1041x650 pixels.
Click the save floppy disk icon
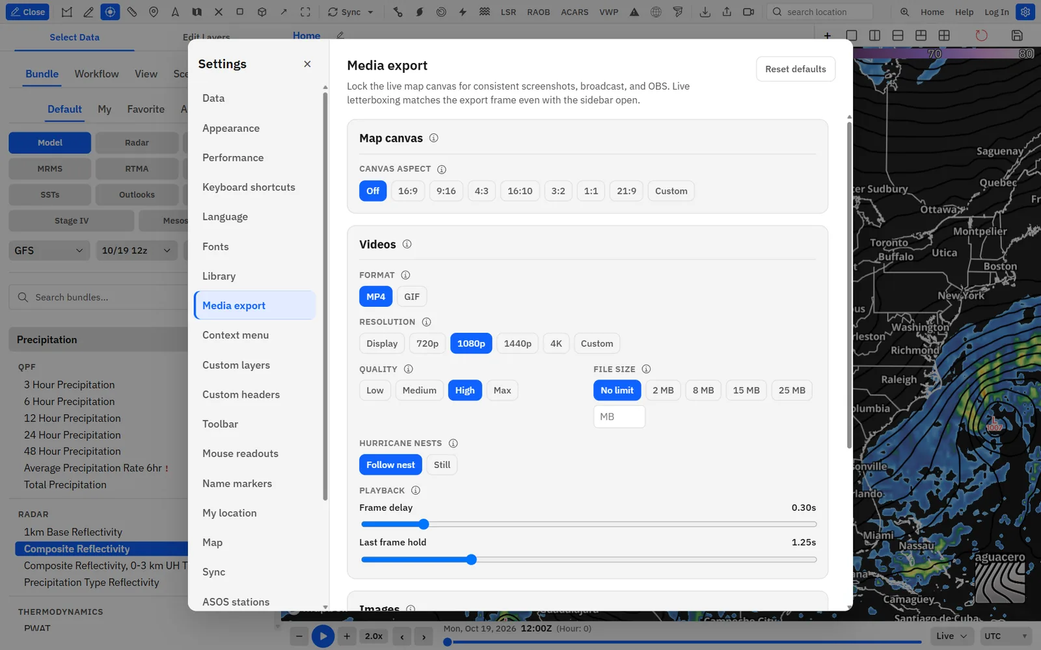tap(1017, 35)
